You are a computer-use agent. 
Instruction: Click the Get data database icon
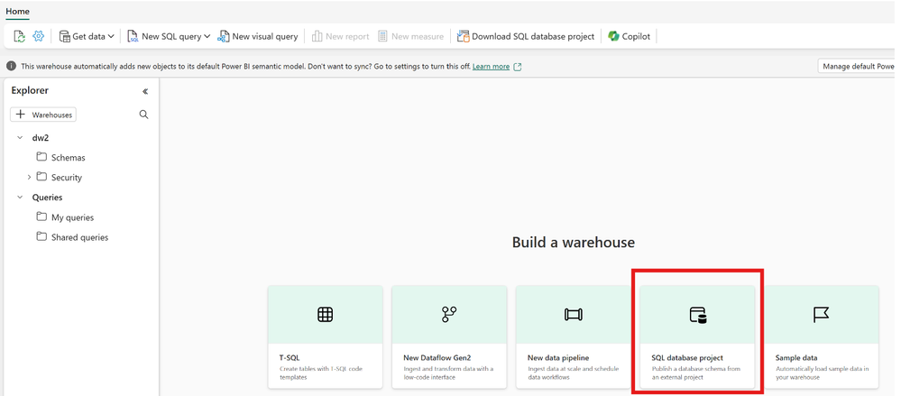coord(64,36)
